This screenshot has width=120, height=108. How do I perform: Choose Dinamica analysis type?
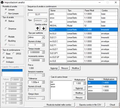click(10, 29)
